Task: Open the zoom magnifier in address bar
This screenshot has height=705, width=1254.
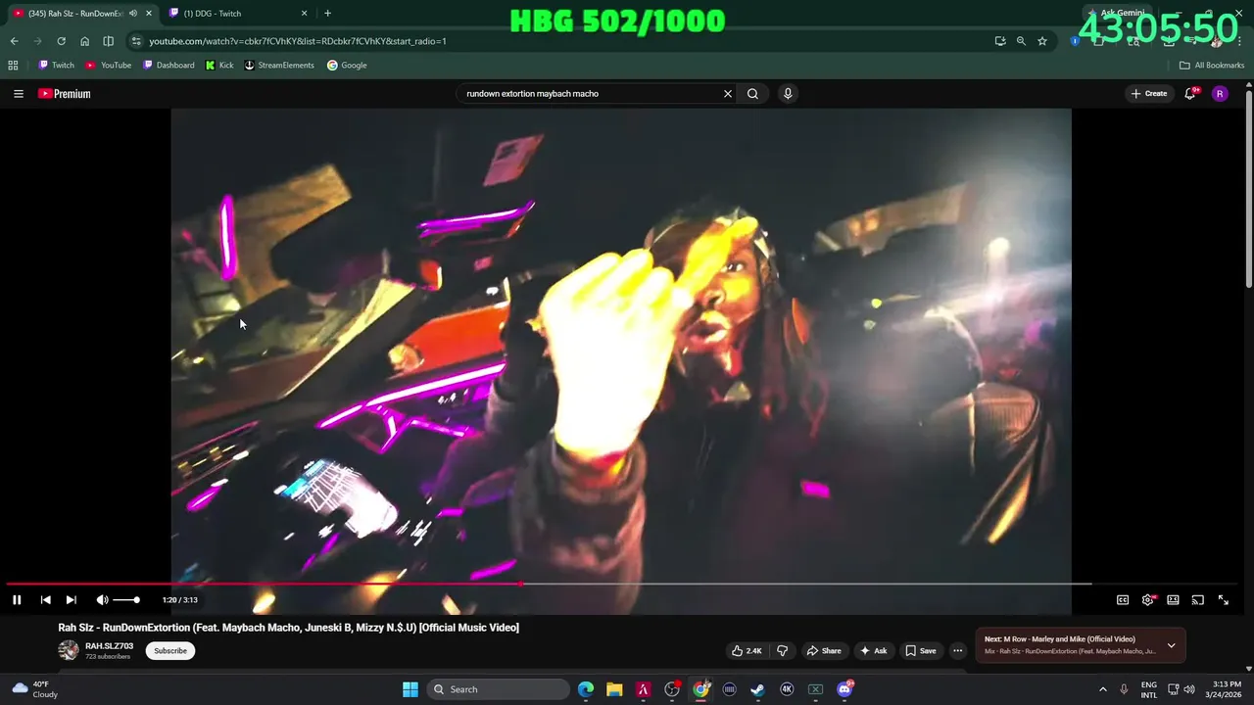Action: coord(1021,41)
